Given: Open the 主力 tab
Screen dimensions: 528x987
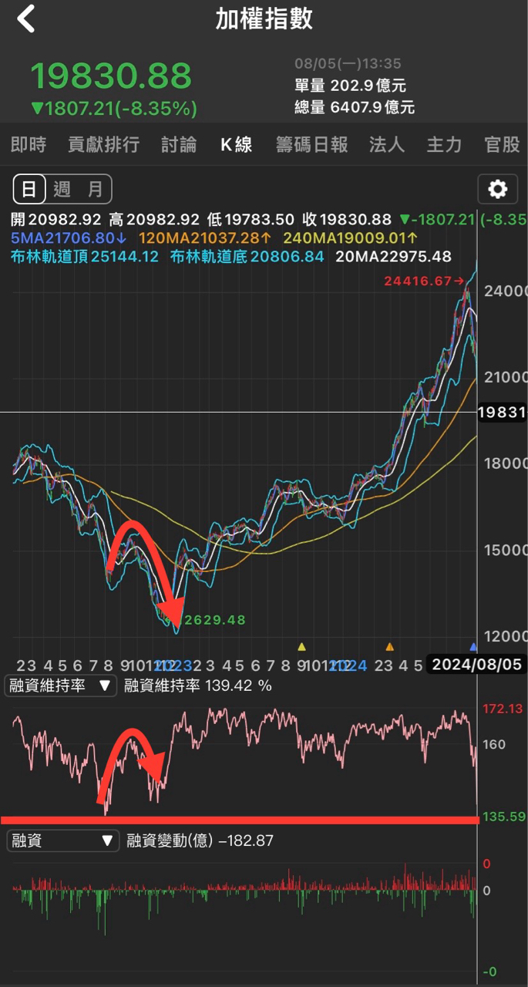Looking at the screenshot, I should (444, 144).
